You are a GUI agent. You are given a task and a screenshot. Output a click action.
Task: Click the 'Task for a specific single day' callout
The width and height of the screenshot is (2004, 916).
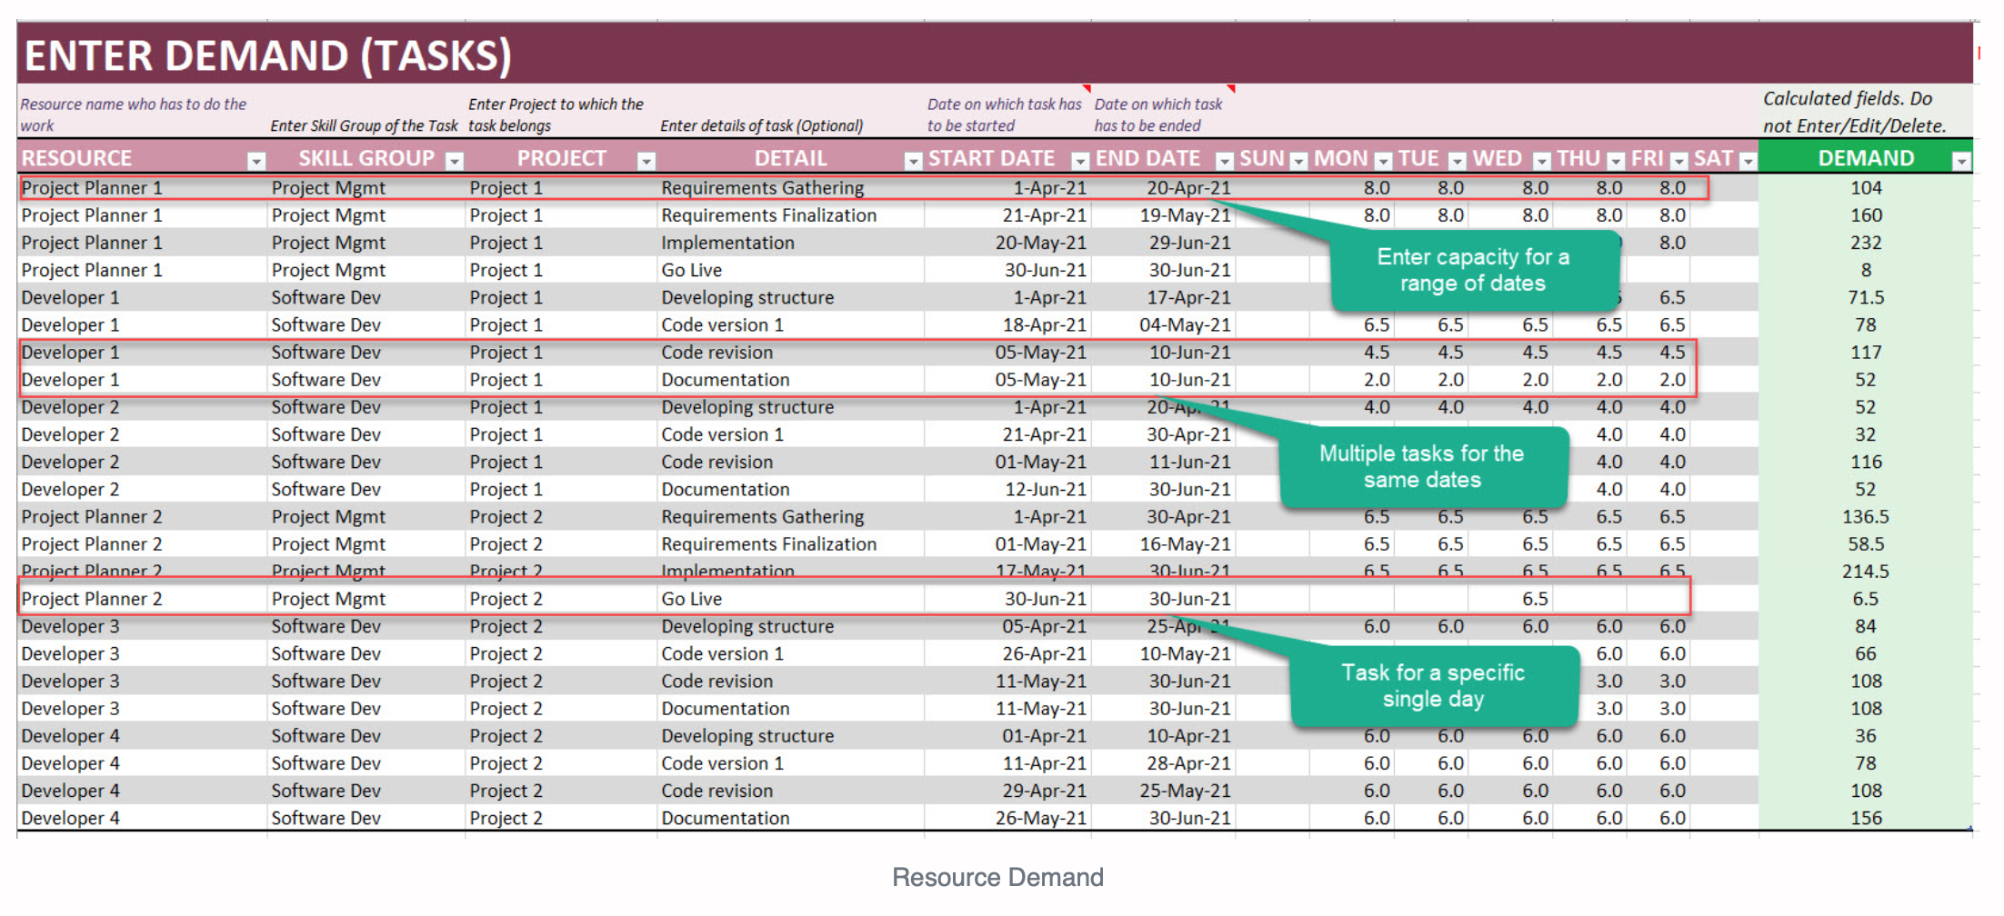point(1433,685)
